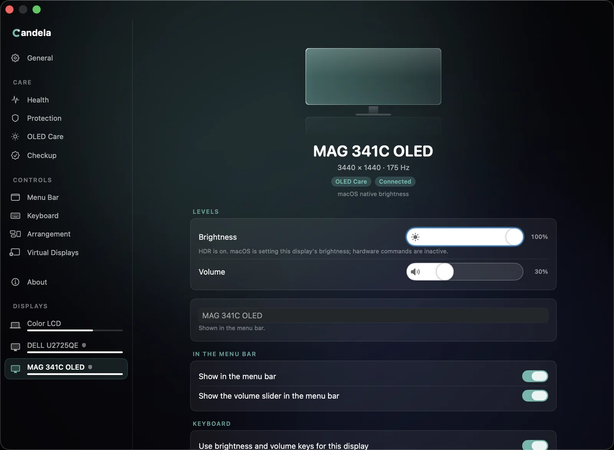Select the Color LCD display
The height and width of the screenshot is (450, 614).
(66, 325)
